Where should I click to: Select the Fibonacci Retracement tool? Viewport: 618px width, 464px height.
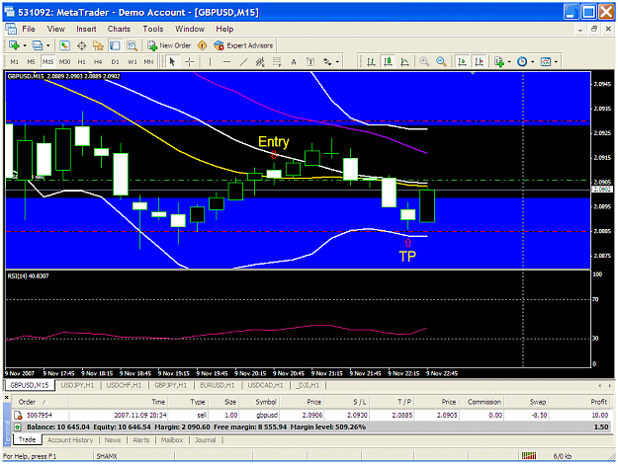pos(277,62)
